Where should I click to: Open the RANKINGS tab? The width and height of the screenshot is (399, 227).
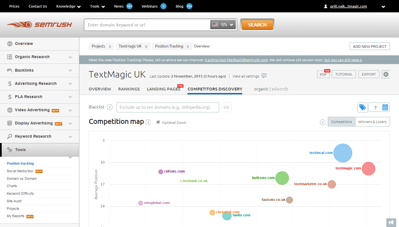129,89
